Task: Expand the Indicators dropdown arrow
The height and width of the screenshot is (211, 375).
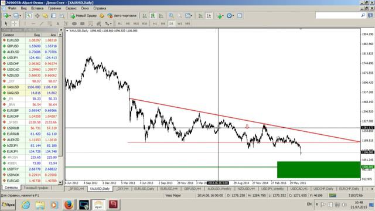Action: pos(223,16)
